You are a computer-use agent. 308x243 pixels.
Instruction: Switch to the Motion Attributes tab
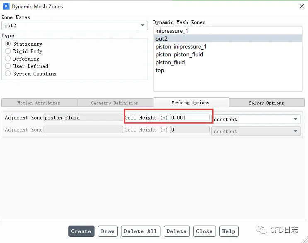coord(39,103)
